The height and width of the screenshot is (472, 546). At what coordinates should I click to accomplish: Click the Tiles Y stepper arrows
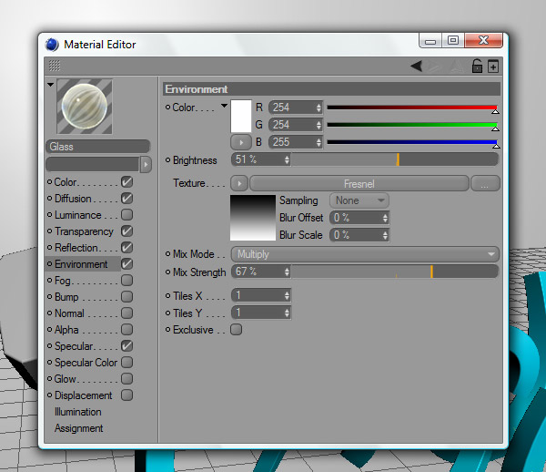pos(287,313)
